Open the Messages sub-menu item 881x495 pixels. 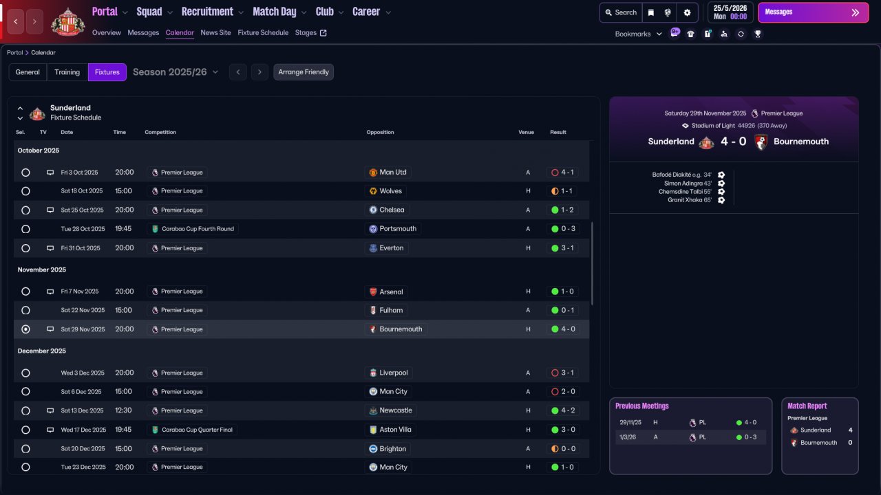point(143,33)
